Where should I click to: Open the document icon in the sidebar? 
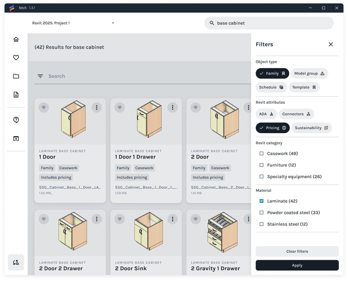[16, 95]
